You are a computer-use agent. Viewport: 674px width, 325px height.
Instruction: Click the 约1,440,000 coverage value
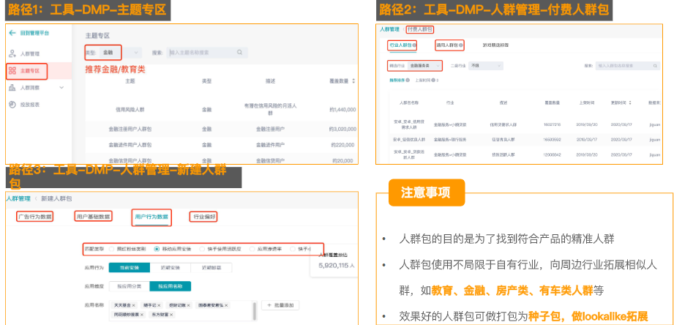(342, 110)
